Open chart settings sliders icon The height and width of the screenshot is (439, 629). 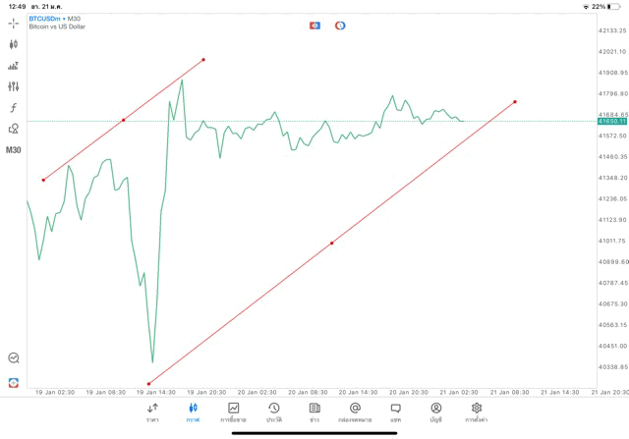(14, 86)
